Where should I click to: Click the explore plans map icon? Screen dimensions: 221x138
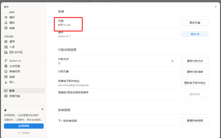(x=6, y=96)
